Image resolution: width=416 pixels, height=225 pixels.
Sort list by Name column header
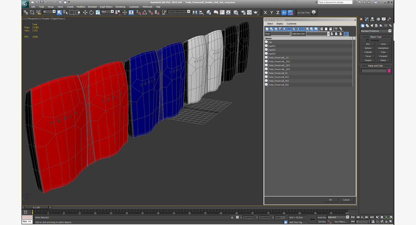(308, 38)
